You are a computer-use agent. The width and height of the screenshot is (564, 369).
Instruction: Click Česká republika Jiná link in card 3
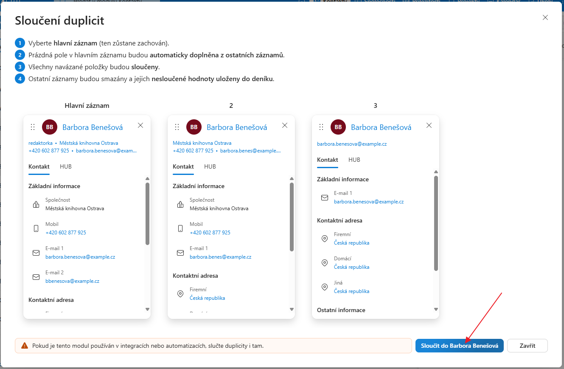tap(351, 291)
